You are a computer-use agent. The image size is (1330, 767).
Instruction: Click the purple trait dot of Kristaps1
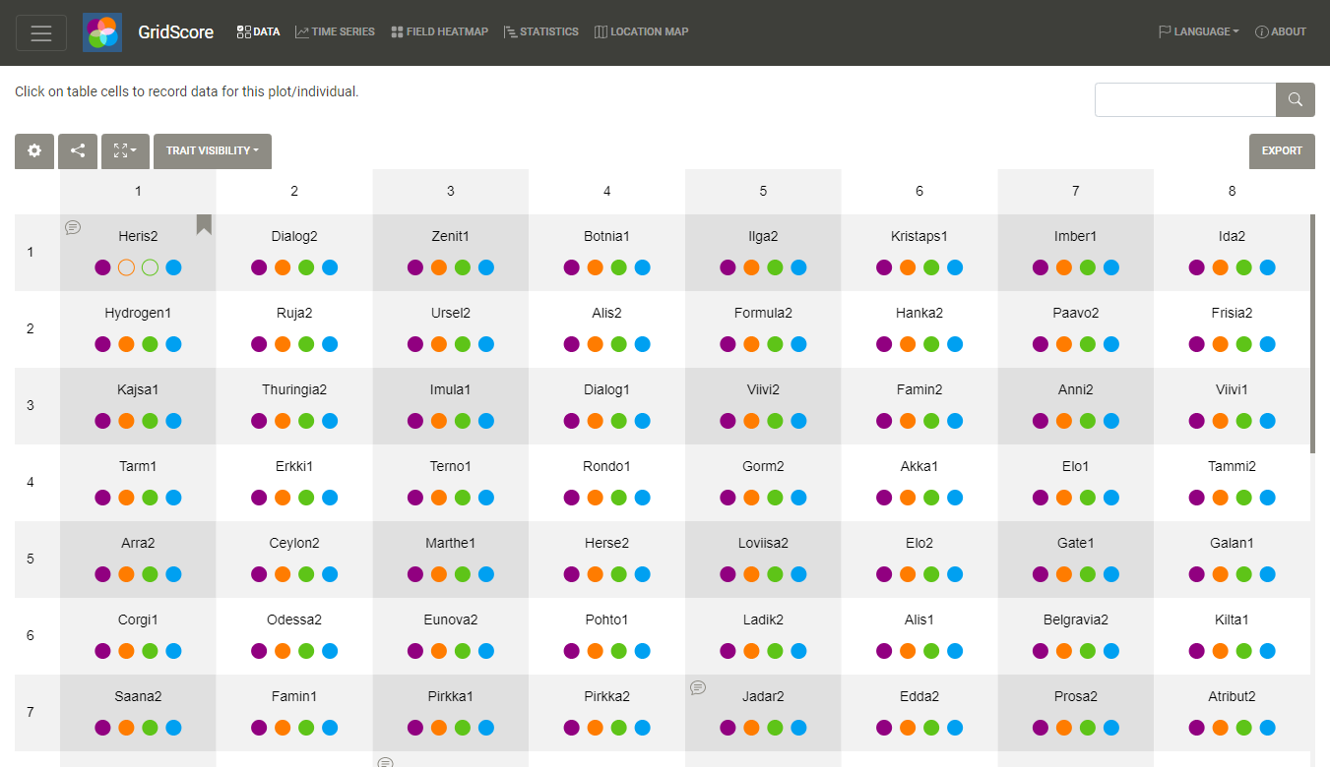(884, 267)
